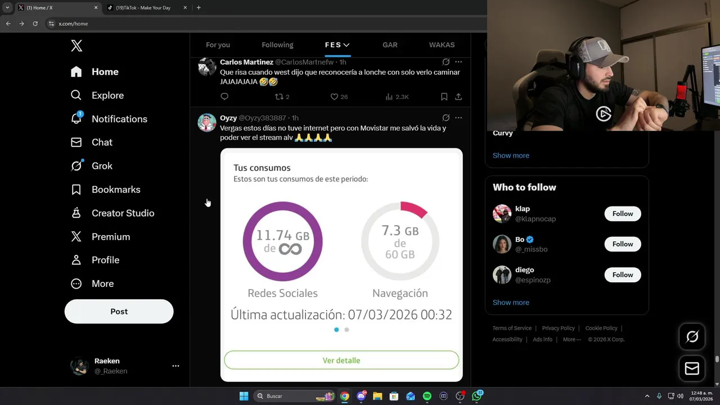The image size is (720, 405).
Task: Click the x.com/home address bar
Action: click(264, 24)
